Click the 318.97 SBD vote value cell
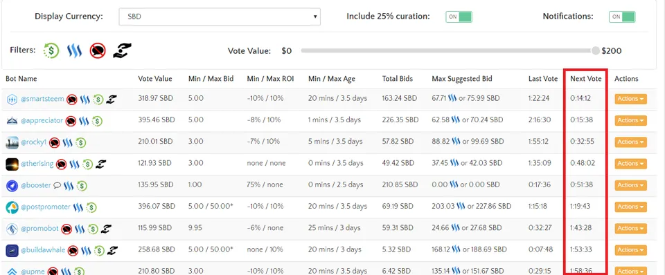Screen dimensions: 665x275 [x=156, y=99]
